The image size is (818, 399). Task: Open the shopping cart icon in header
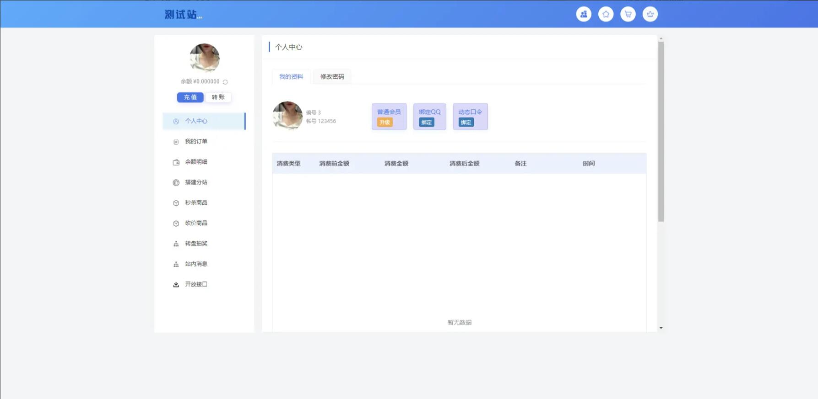(x=628, y=14)
